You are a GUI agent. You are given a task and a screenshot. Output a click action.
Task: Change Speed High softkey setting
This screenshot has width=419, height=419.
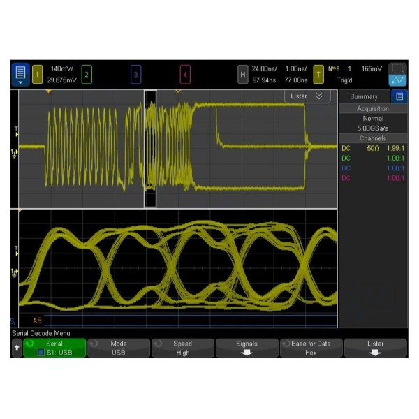182,348
